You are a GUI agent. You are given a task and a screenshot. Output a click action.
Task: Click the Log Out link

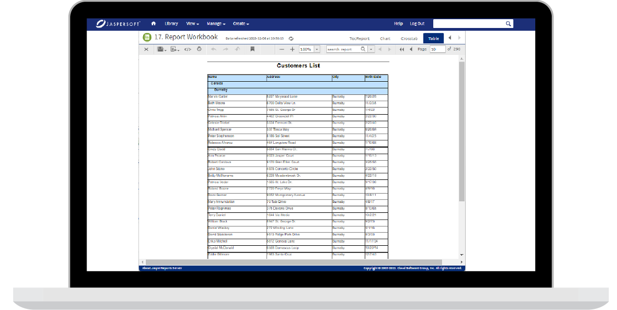[417, 24]
